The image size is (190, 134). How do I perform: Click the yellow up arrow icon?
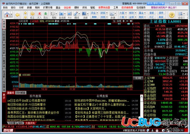25,13
